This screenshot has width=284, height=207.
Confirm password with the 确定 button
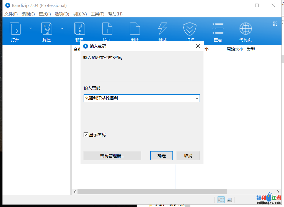(161, 155)
